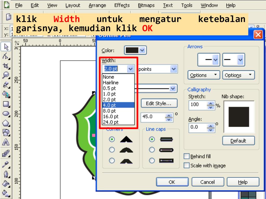Select the Interactive Fill tool

[6, 193]
